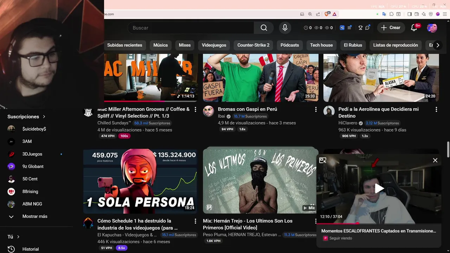Click the Crear button
The height and width of the screenshot is (253, 450).
pos(391,28)
